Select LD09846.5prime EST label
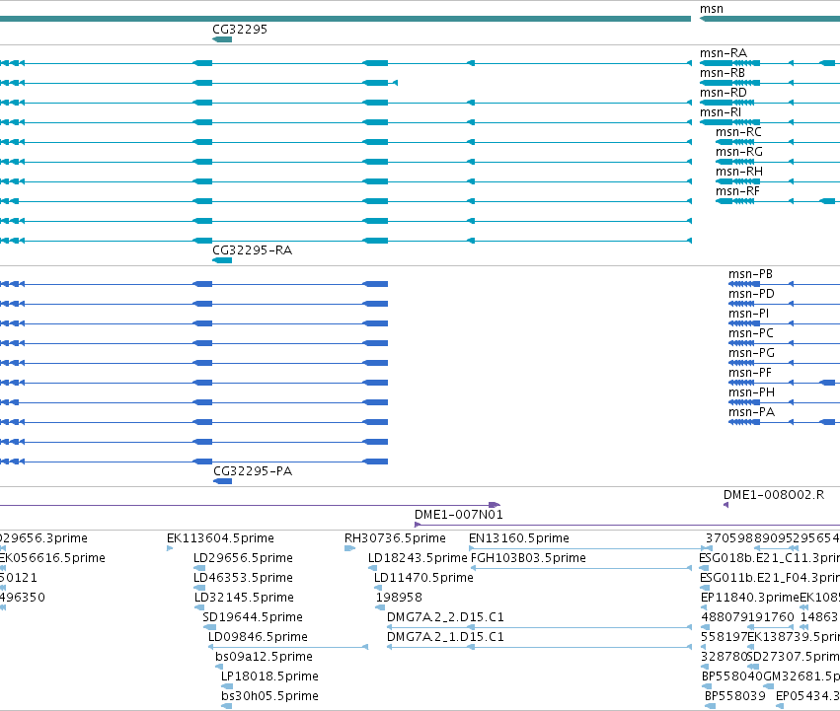Image resolution: width=840 pixels, height=711 pixels. point(258,637)
